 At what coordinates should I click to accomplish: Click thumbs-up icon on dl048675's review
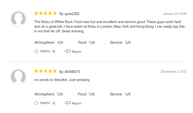click(36, 103)
